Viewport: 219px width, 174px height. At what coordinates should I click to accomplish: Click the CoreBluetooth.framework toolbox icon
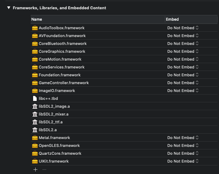[x=35, y=43]
